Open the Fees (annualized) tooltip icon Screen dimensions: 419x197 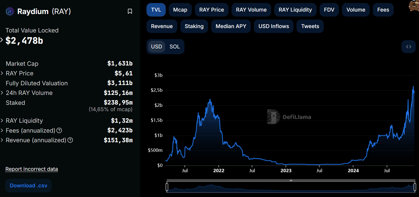pyautogui.click(x=59, y=130)
